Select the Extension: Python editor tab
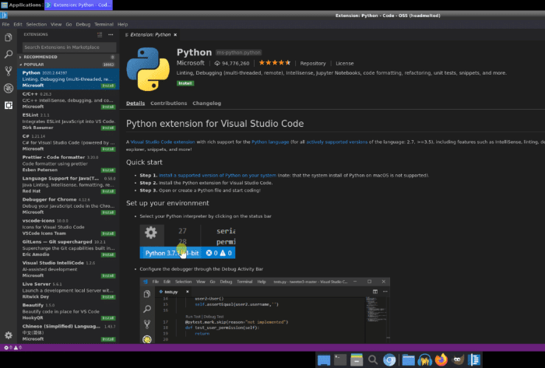 (x=151, y=35)
